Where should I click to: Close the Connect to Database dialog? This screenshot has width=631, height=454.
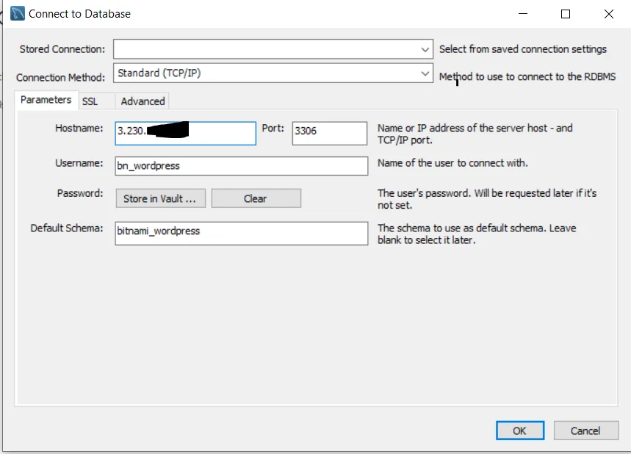(609, 14)
